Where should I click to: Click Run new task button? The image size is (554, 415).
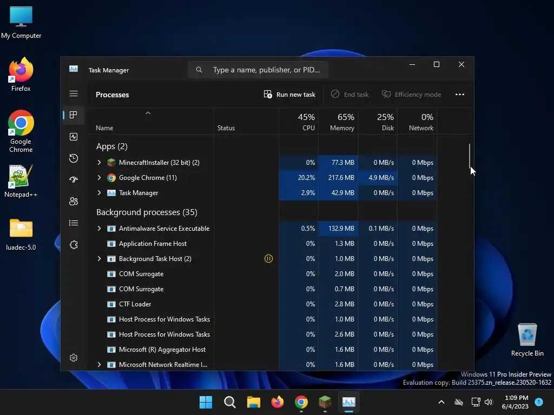(x=289, y=94)
